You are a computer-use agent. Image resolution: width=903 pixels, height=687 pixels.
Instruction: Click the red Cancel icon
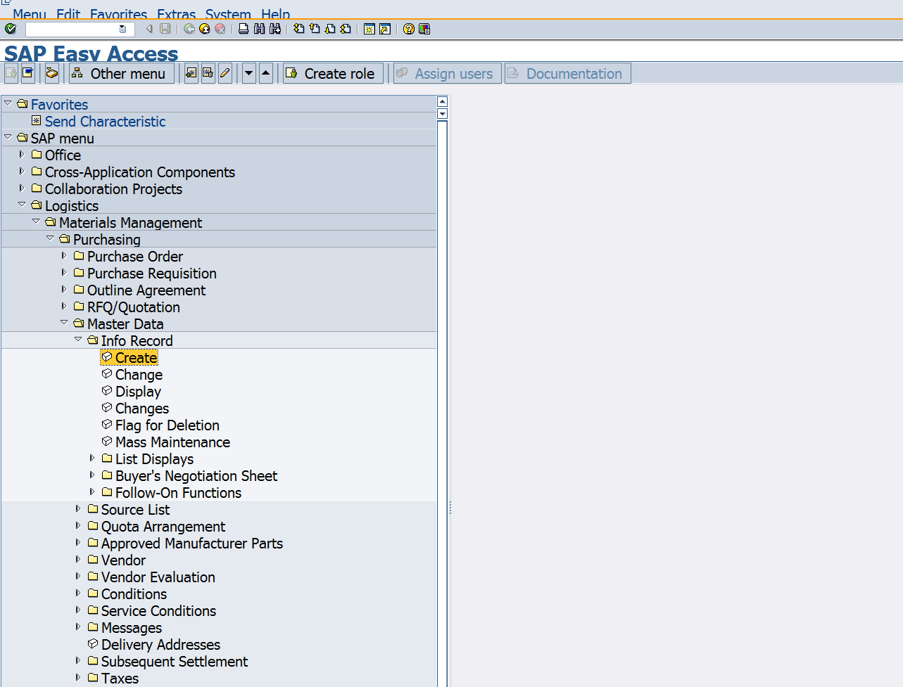[x=220, y=29]
